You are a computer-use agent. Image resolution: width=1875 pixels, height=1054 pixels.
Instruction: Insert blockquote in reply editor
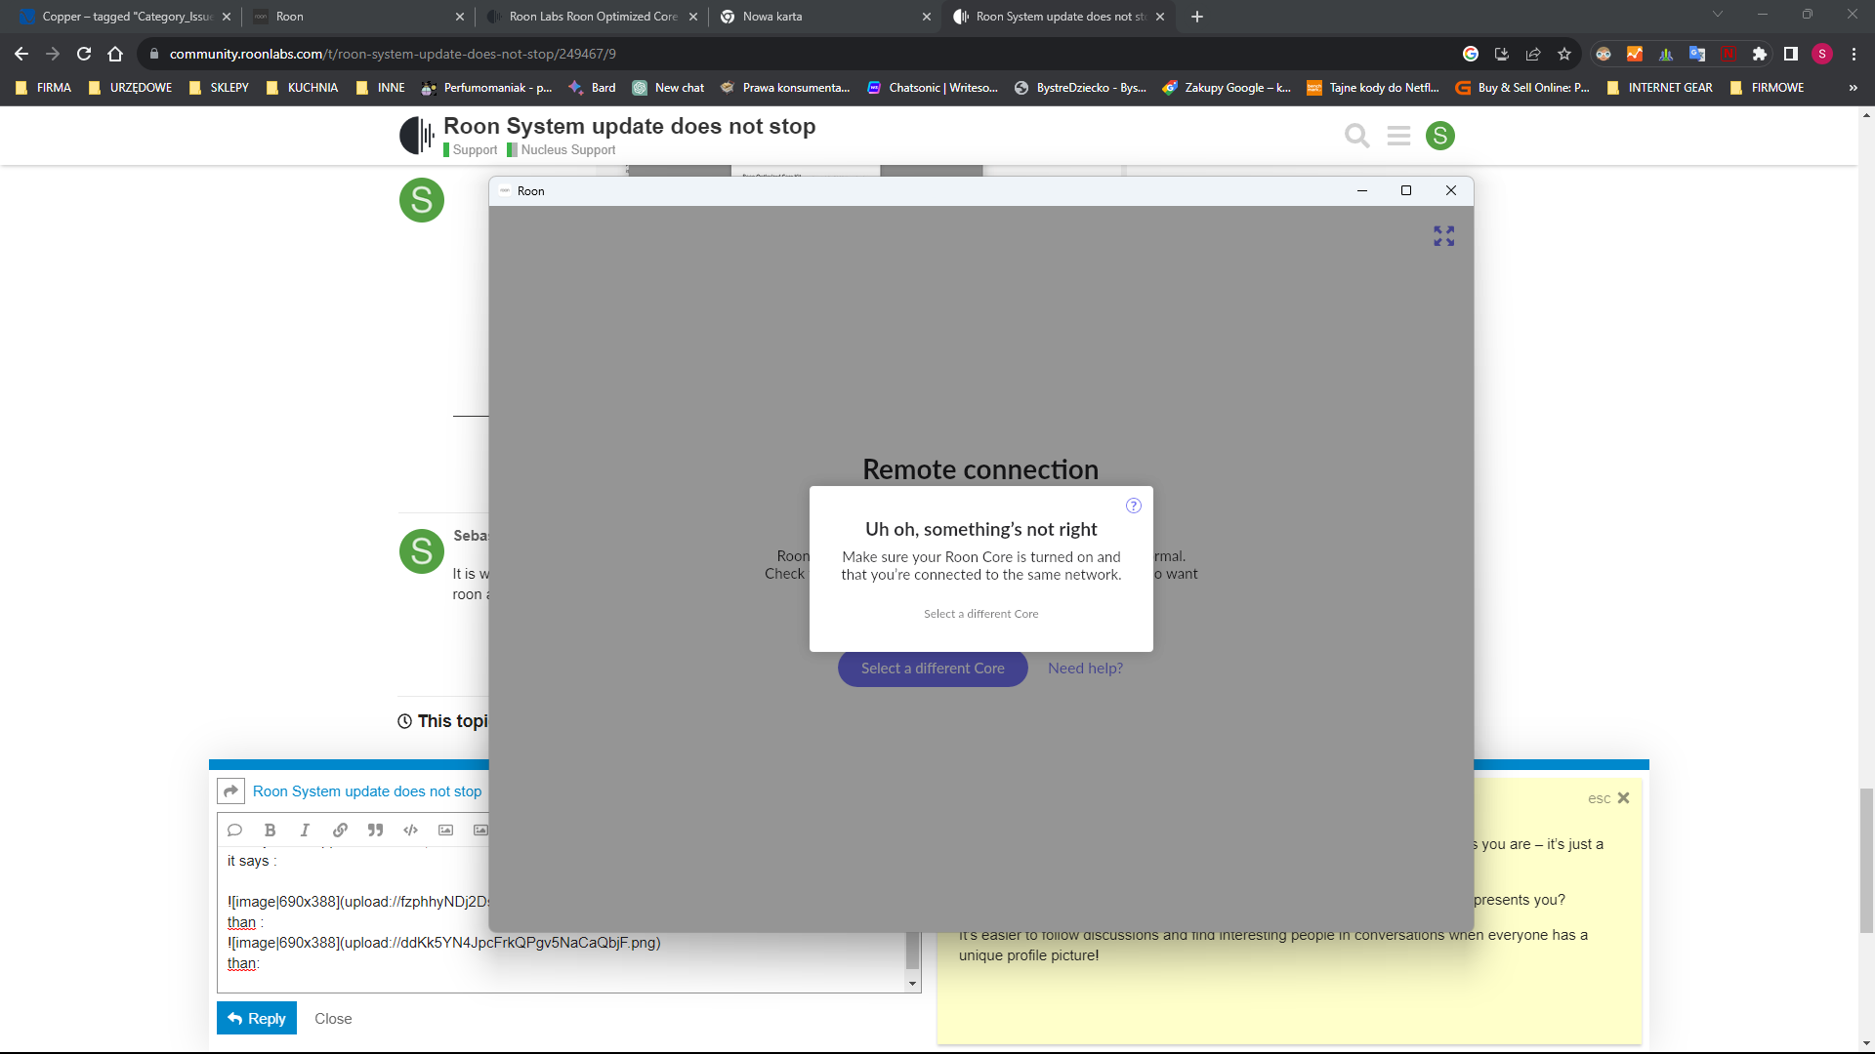point(375,830)
